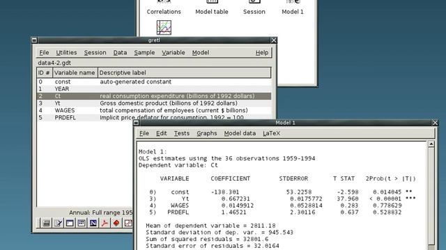Click the 'Correlations' session icon label

(164, 12)
